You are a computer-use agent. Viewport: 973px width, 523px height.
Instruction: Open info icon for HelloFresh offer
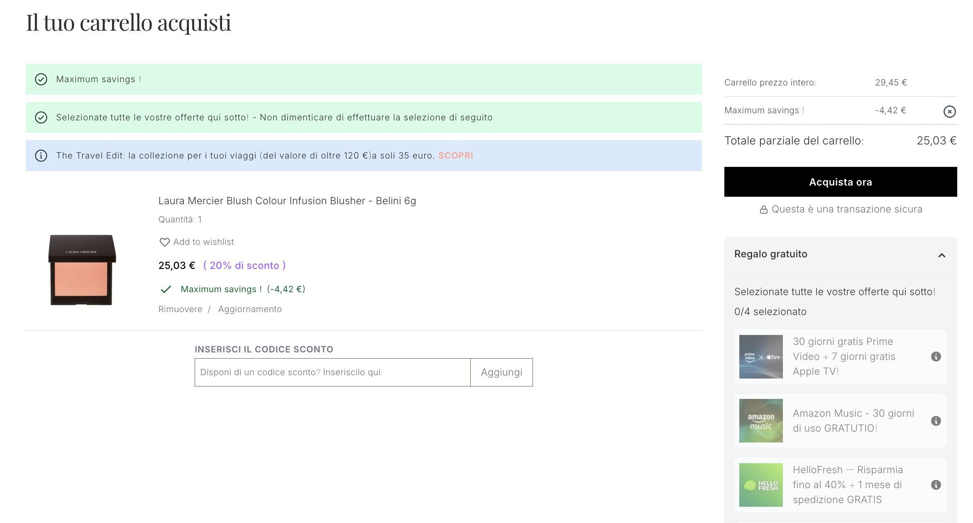(x=936, y=485)
